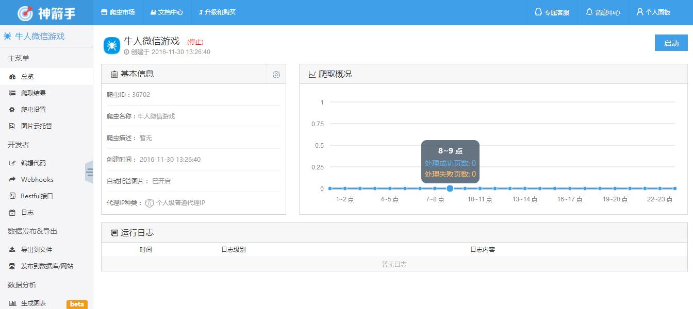
Task: Click the 神箭手 logo icon
Action: (25, 13)
